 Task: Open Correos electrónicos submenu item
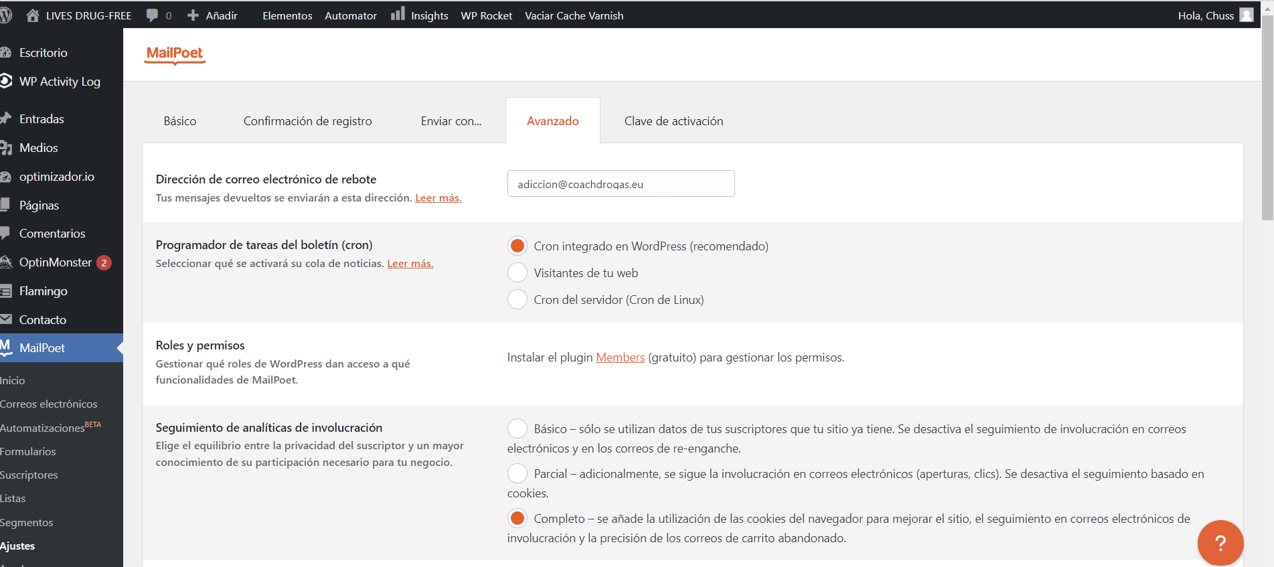[49, 404]
